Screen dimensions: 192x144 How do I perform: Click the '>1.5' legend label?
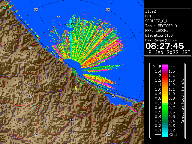click(157, 67)
